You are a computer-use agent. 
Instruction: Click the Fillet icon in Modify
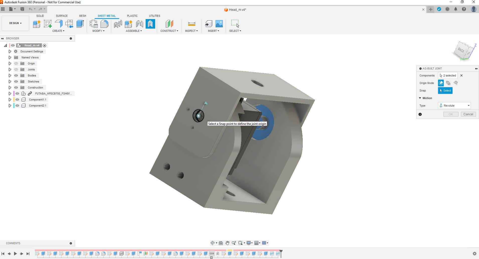coord(105,24)
